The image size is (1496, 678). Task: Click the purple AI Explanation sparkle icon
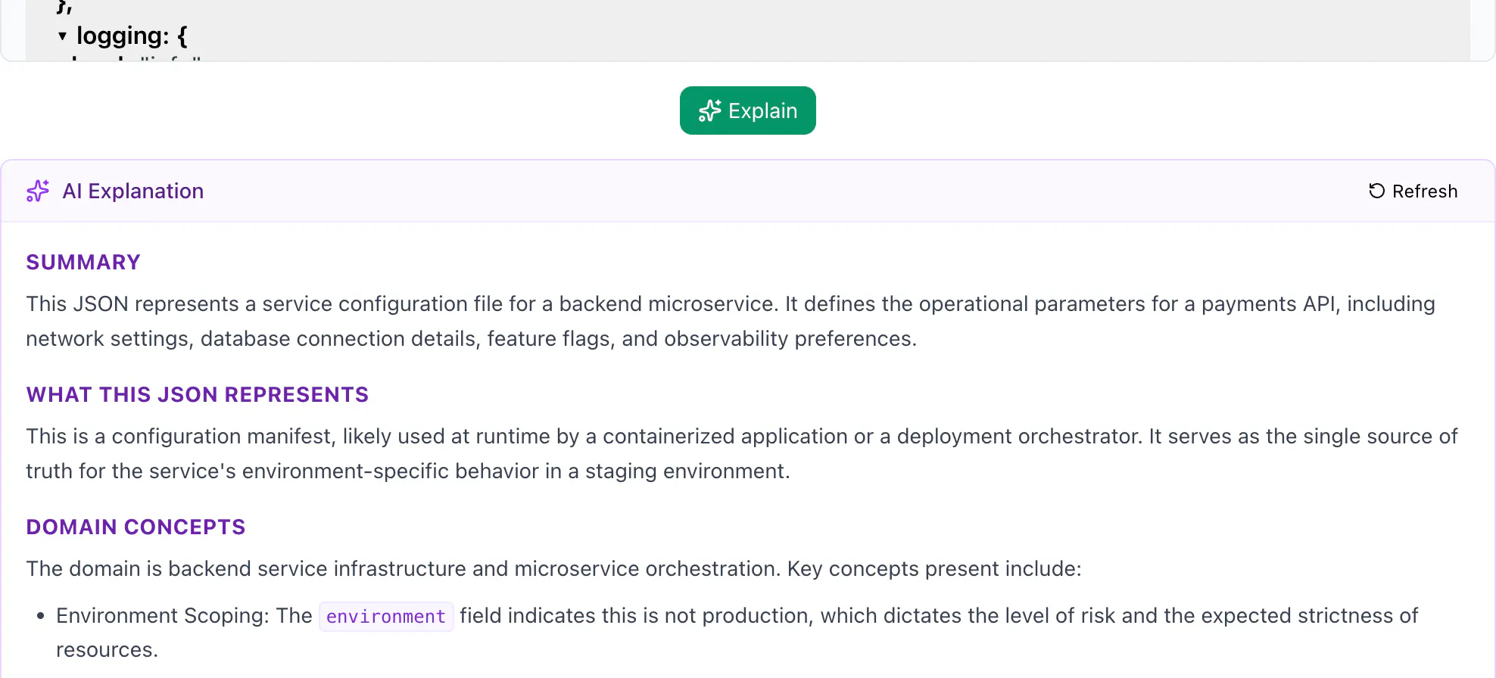coord(38,191)
